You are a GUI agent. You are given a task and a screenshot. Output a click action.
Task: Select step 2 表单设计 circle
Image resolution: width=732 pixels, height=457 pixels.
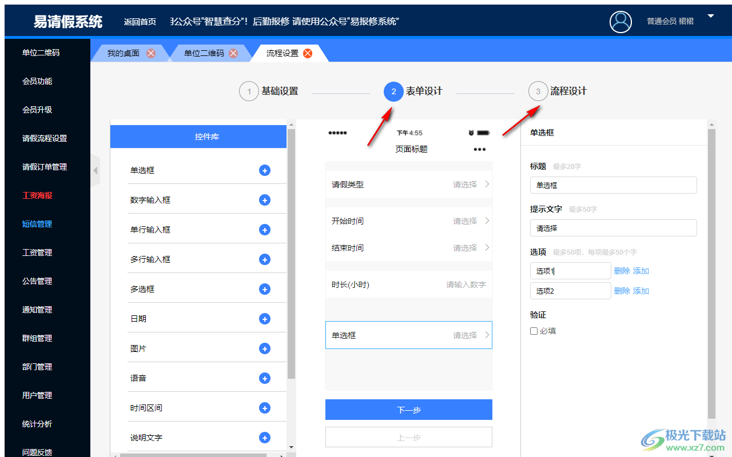[x=393, y=91]
